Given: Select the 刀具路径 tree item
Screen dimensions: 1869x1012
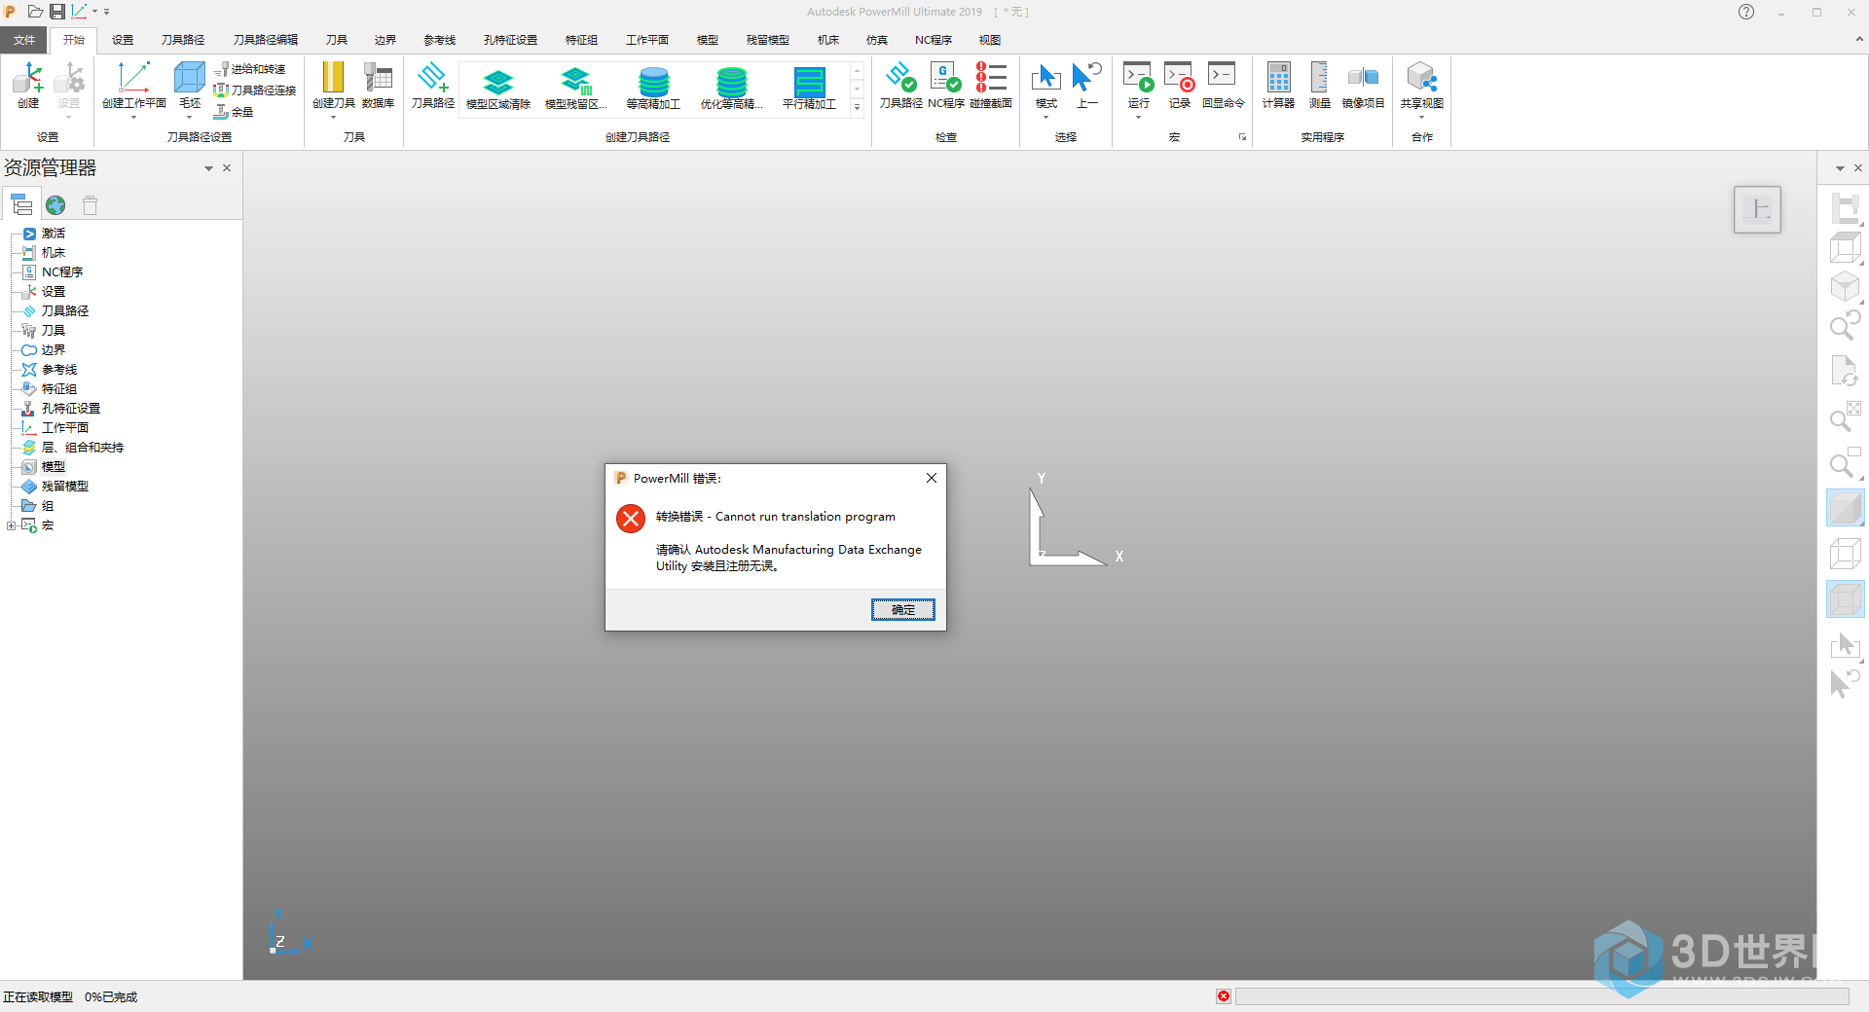Looking at the screenshot, I should click(64, 311).
